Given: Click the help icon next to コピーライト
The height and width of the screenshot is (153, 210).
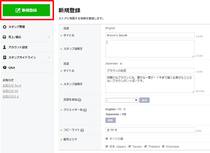Looking at the screenshot, I should pyautogui.click(x=82, y=130).
